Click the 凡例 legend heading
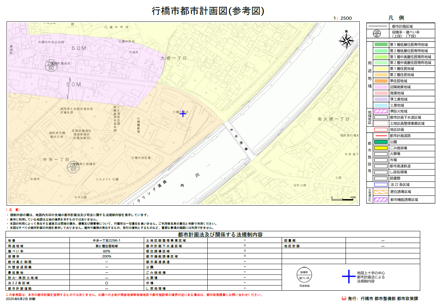Screen dimensions: 442x308 tap(396, 18)
